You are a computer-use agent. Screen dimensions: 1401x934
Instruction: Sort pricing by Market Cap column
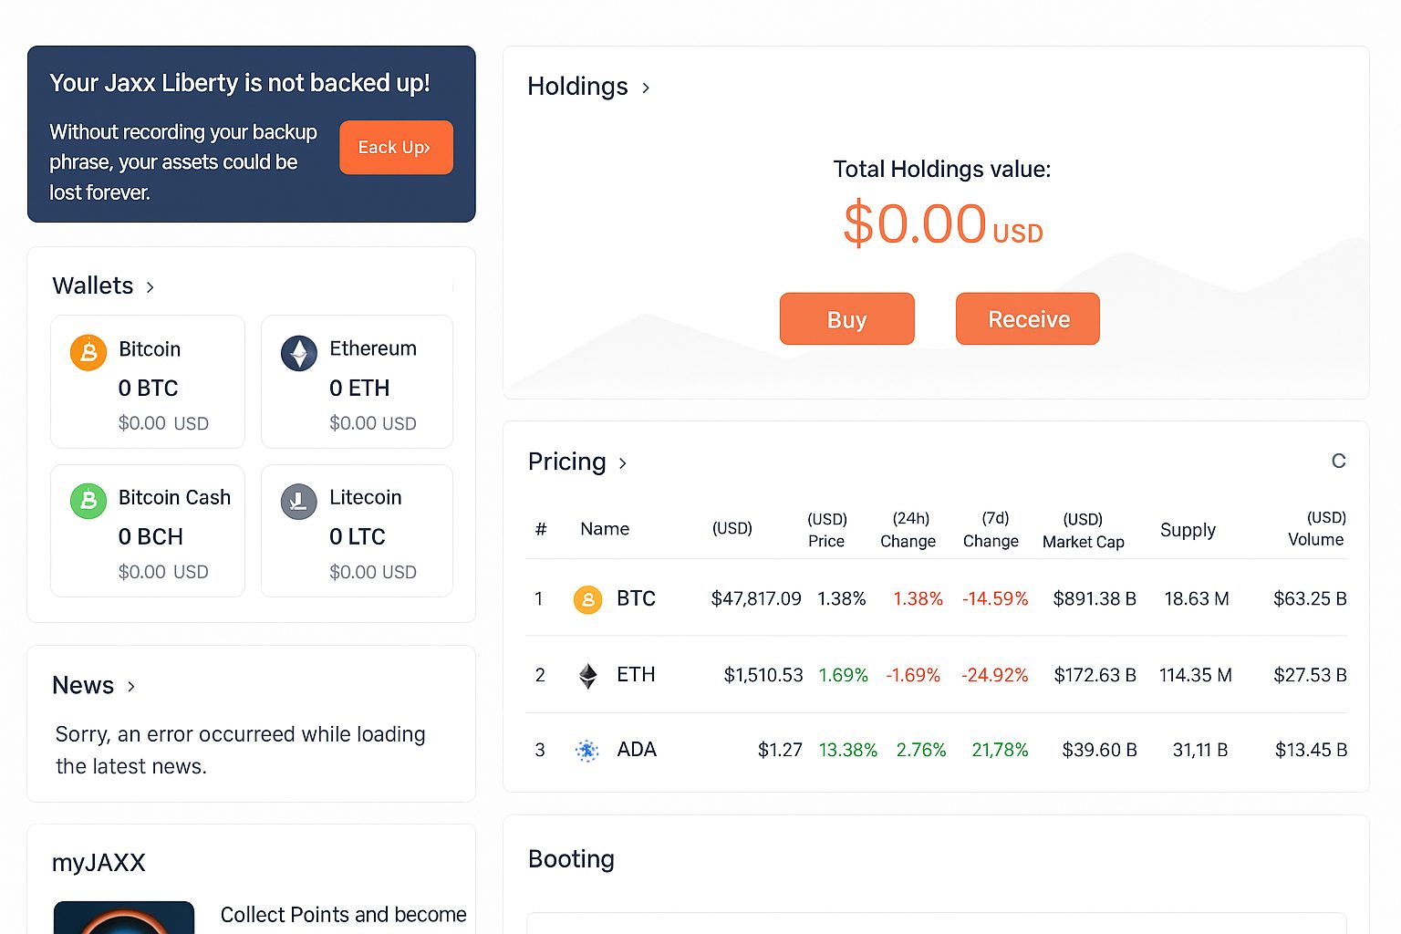click(1083, 530)
